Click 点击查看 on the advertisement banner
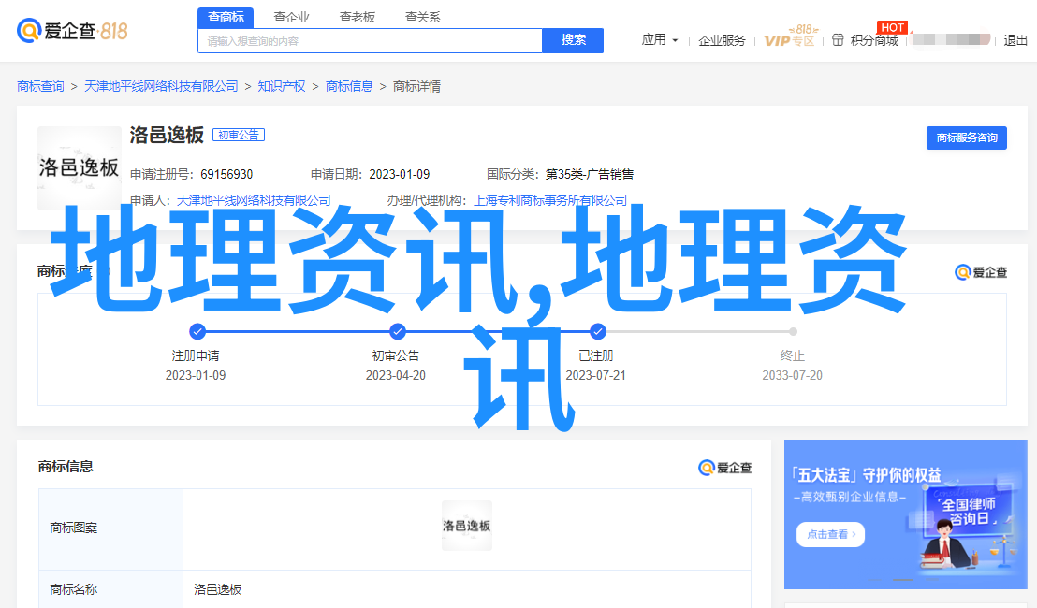The image size is (1037, 608). (x=831, y=534)
